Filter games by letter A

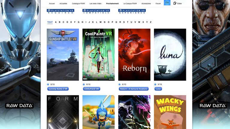(56, 22)
